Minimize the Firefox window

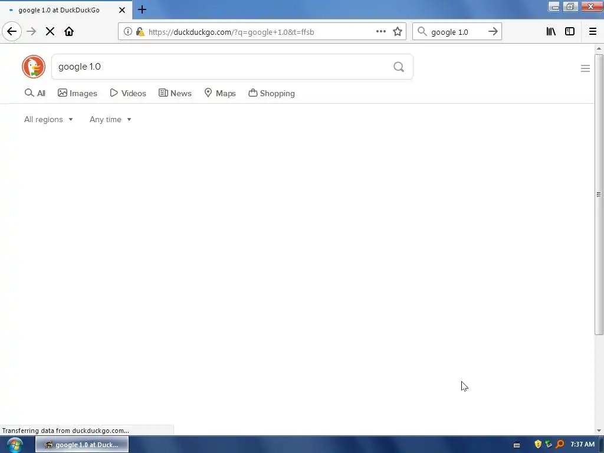[x=554, y=6]
